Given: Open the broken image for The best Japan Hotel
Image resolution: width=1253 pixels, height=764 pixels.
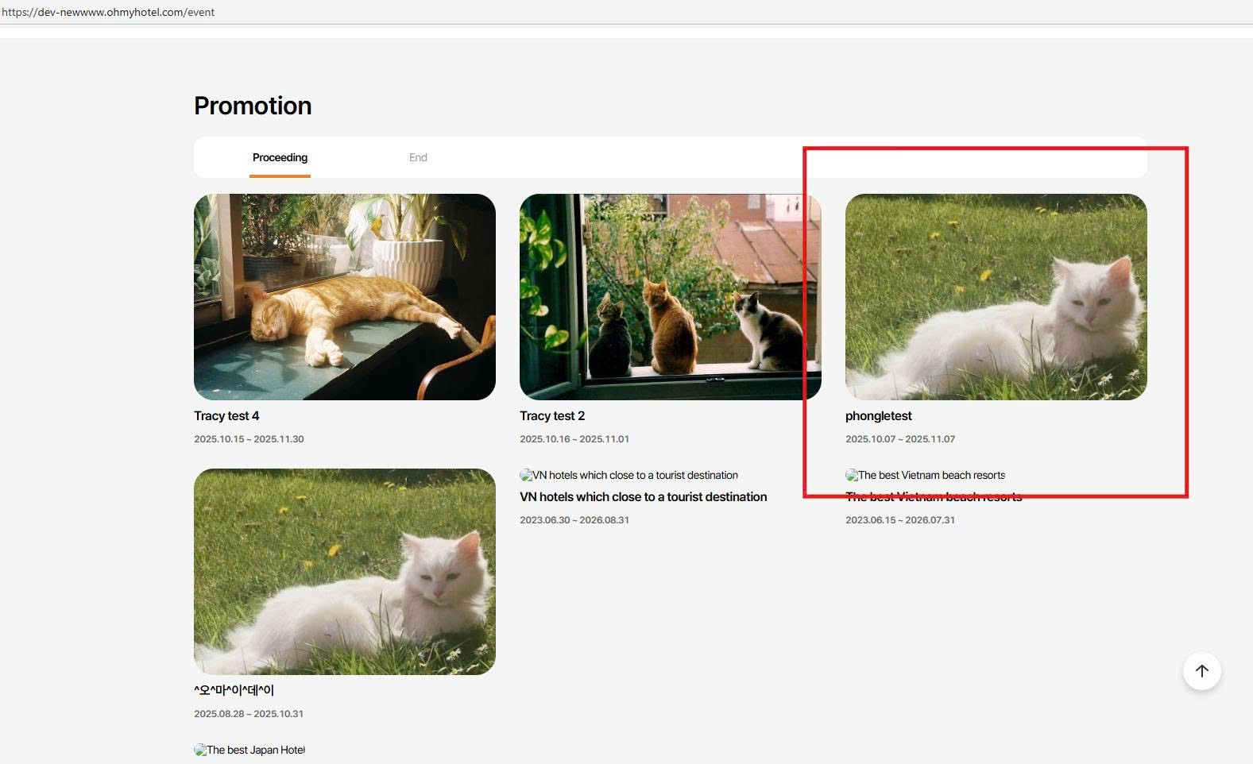Looking at the screenshot, I should (x=249, y=750).
